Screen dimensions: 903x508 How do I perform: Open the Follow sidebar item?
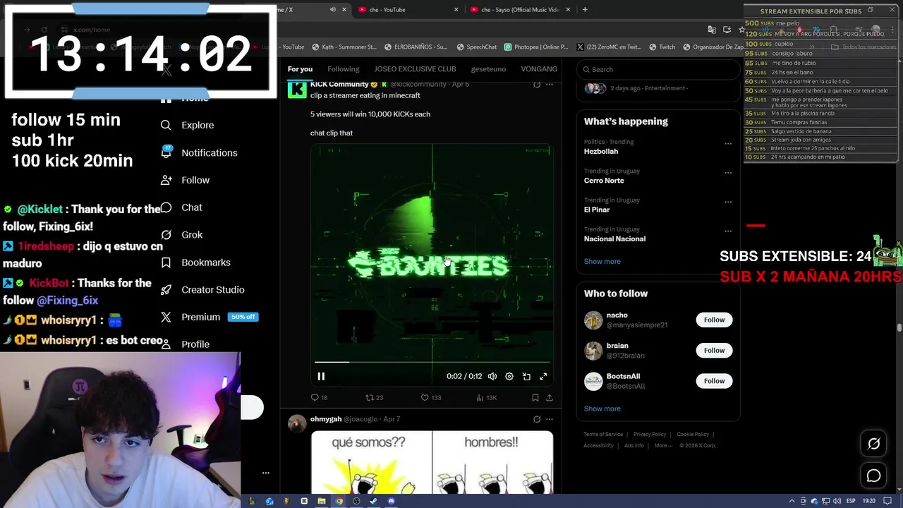click(x=186, y=180)
